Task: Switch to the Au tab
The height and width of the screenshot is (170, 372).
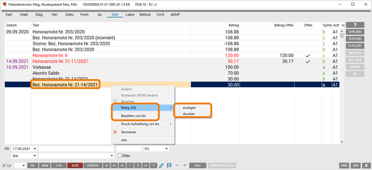Action: pyautogui.click(x=100, y=14)
